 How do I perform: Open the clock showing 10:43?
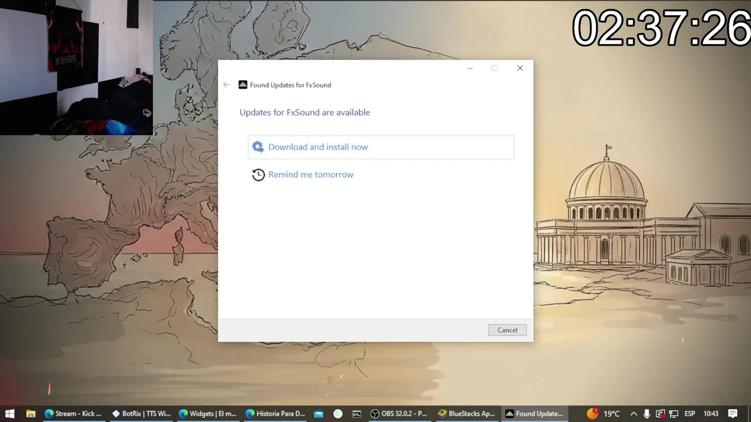[x=711, y=414]
